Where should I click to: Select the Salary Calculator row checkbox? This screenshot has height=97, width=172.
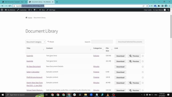[x=143, y=72]
